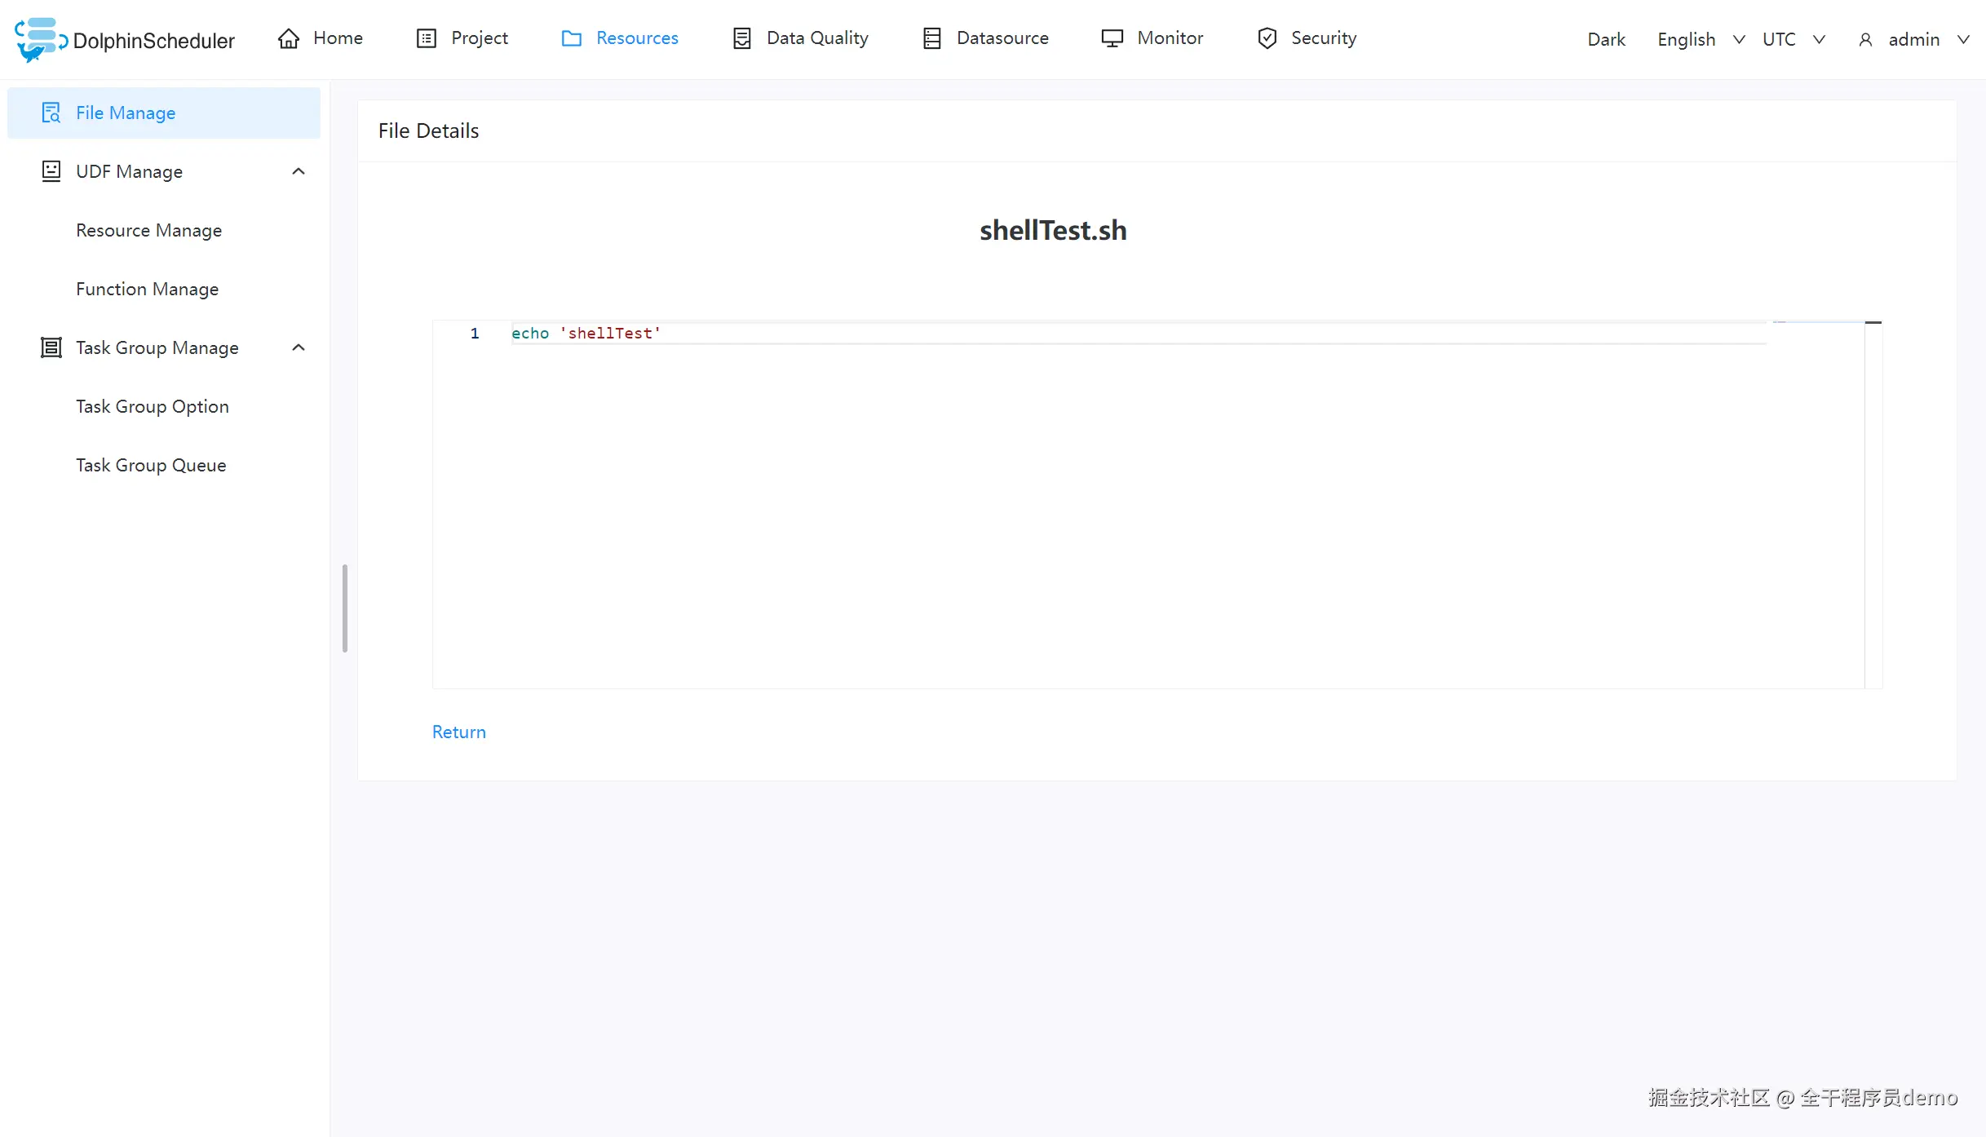The height and width of the screenshot is (1137, 1986).
Task: Open the File Manage menu item
Action: (x=126, y=113)
